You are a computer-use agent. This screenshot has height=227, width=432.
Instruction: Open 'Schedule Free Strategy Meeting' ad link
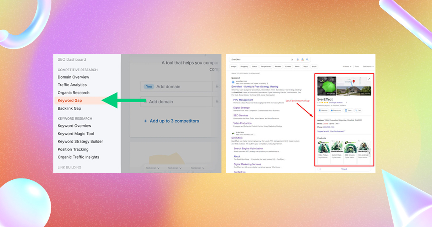(255, 86)
